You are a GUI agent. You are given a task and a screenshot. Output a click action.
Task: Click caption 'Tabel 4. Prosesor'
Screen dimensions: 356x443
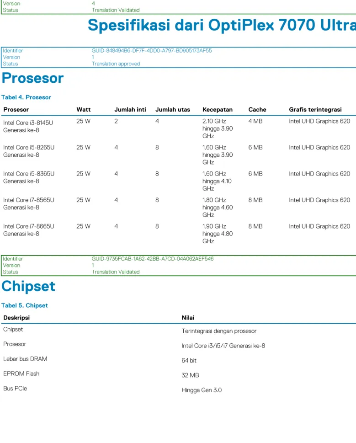point(26,97)
